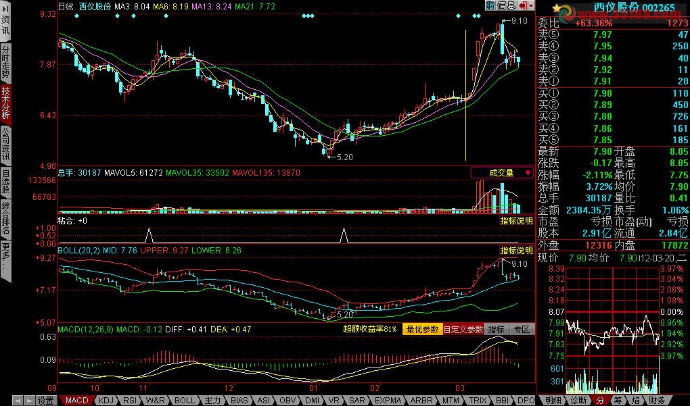Click the 买① bid price 7.90

[x=603, y=93]
